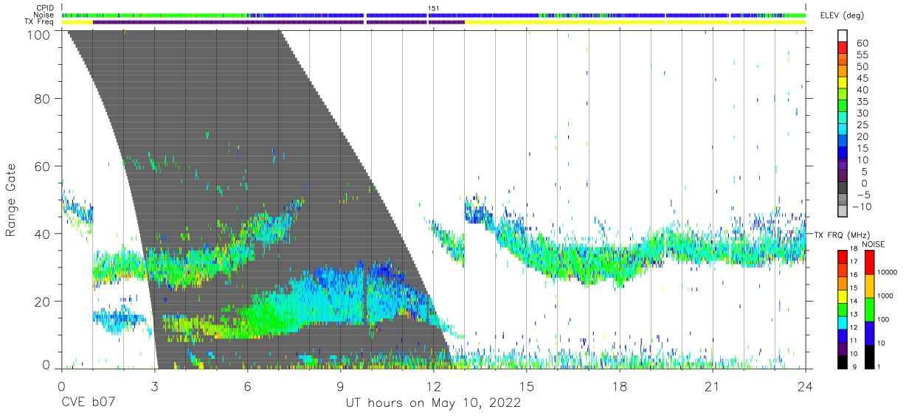The width and height of the screenshot is (906, 418).
Task: Click the 21 tick on UT hours axis
Action: point(713,386)
